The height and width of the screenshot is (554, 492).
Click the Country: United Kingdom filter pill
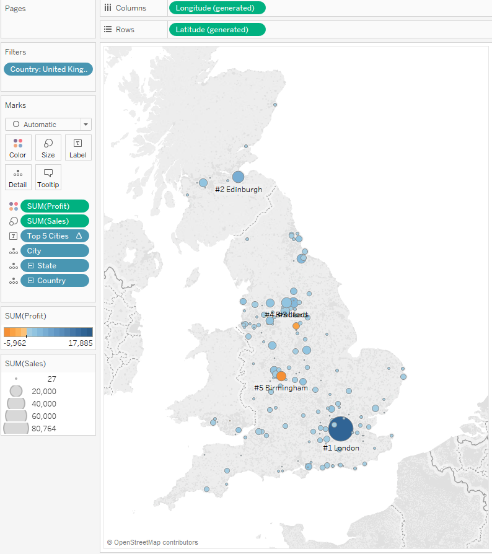(48, 69)
